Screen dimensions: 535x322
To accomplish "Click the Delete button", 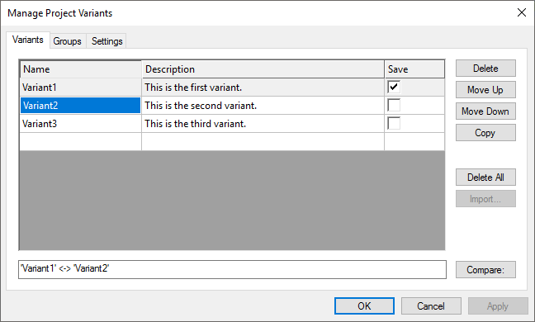I will pos(485,69).
